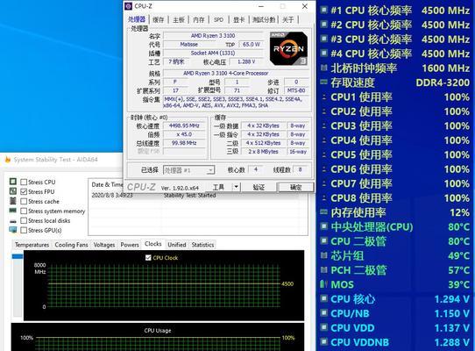The image size is (475, 351).
Task: Enable the Stress CPU checkbox
Action: 24,182
